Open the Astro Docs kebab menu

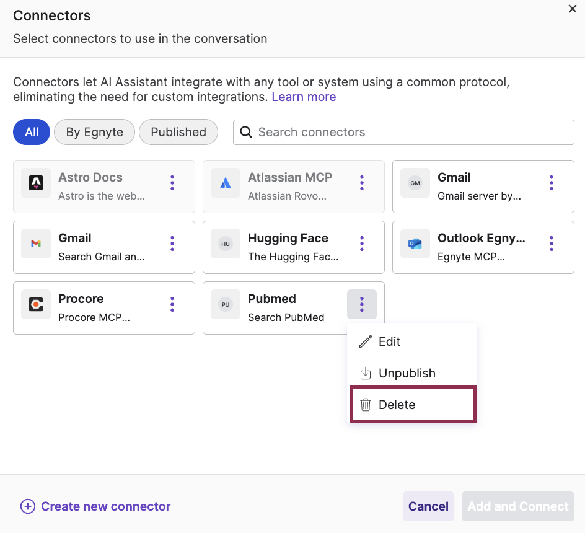click(172, 183)
